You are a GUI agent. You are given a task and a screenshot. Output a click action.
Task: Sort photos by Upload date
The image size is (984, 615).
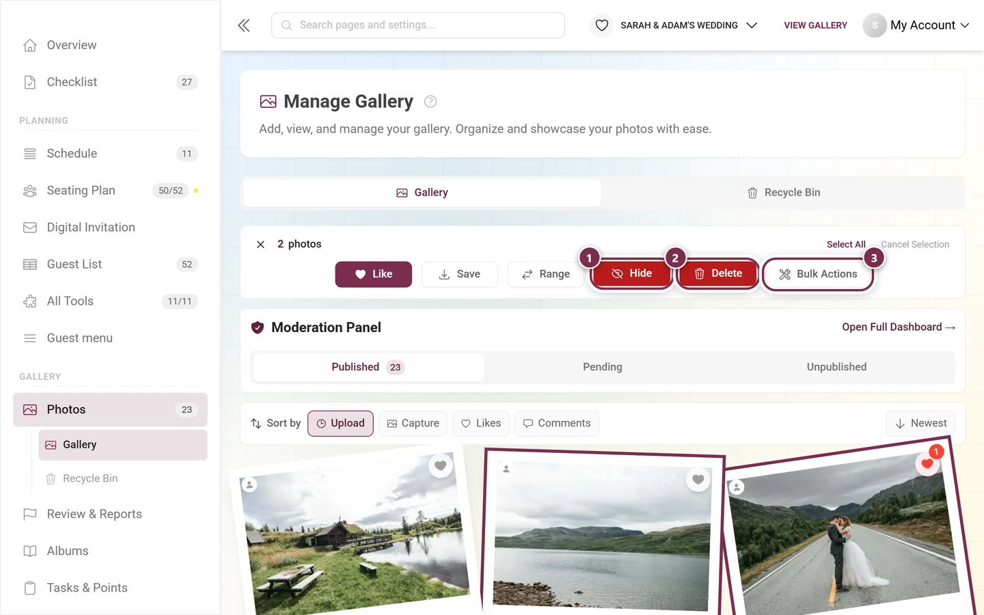coord(340,424)
